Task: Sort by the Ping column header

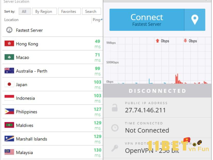Action: (x=97, y=20)
